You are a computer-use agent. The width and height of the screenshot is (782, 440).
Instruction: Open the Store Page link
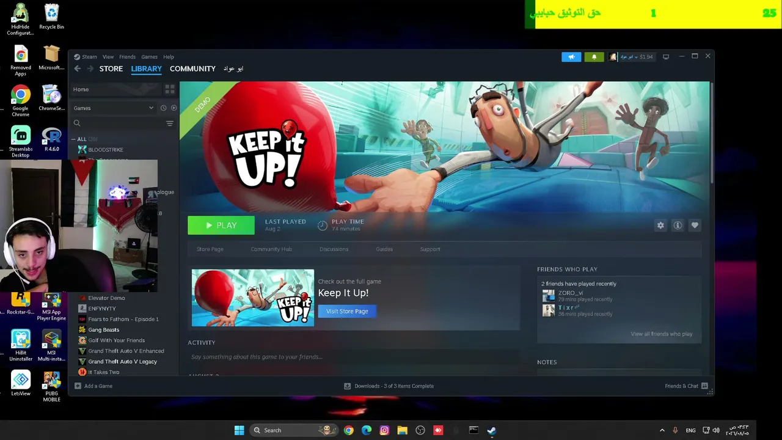point(210,249)
